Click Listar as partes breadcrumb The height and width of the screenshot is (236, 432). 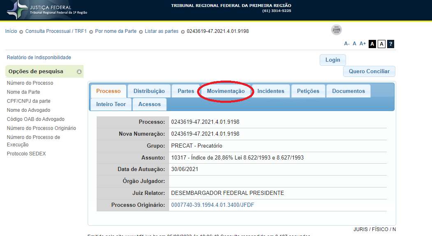(x=161, y=31)
